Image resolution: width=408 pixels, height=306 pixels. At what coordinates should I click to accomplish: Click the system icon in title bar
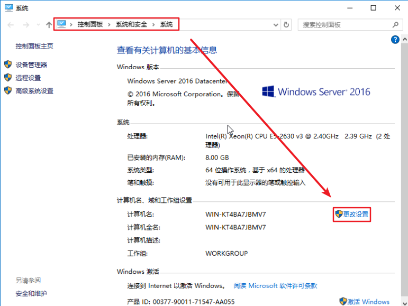pyautogui.click(x=9, y=8)
